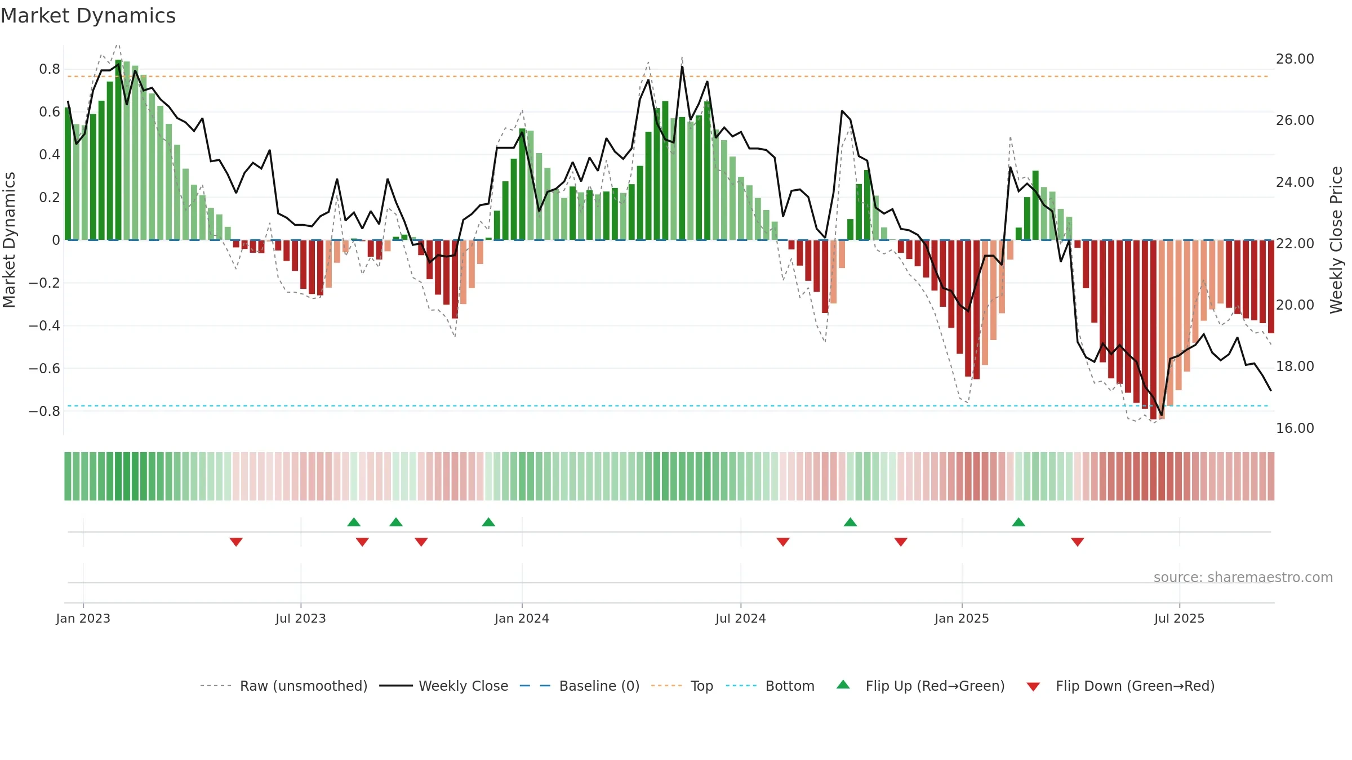Image resolution: width=1352 pixels, height=760 pixels.
Task: Click the 28.00 price tick label
Action: (x=1295, y=59)
